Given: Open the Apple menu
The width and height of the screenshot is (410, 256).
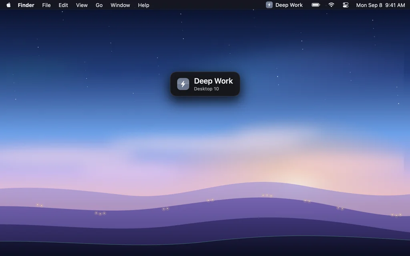Looking at the screenshot, I should (x=8, y=5).
